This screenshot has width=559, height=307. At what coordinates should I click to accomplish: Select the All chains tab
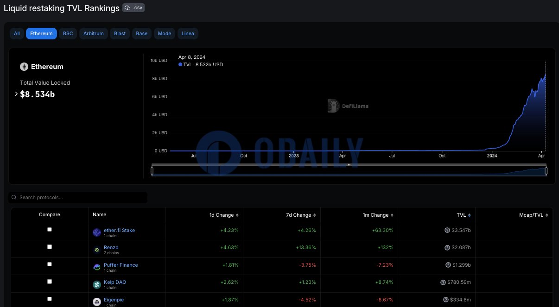(17, 33)
